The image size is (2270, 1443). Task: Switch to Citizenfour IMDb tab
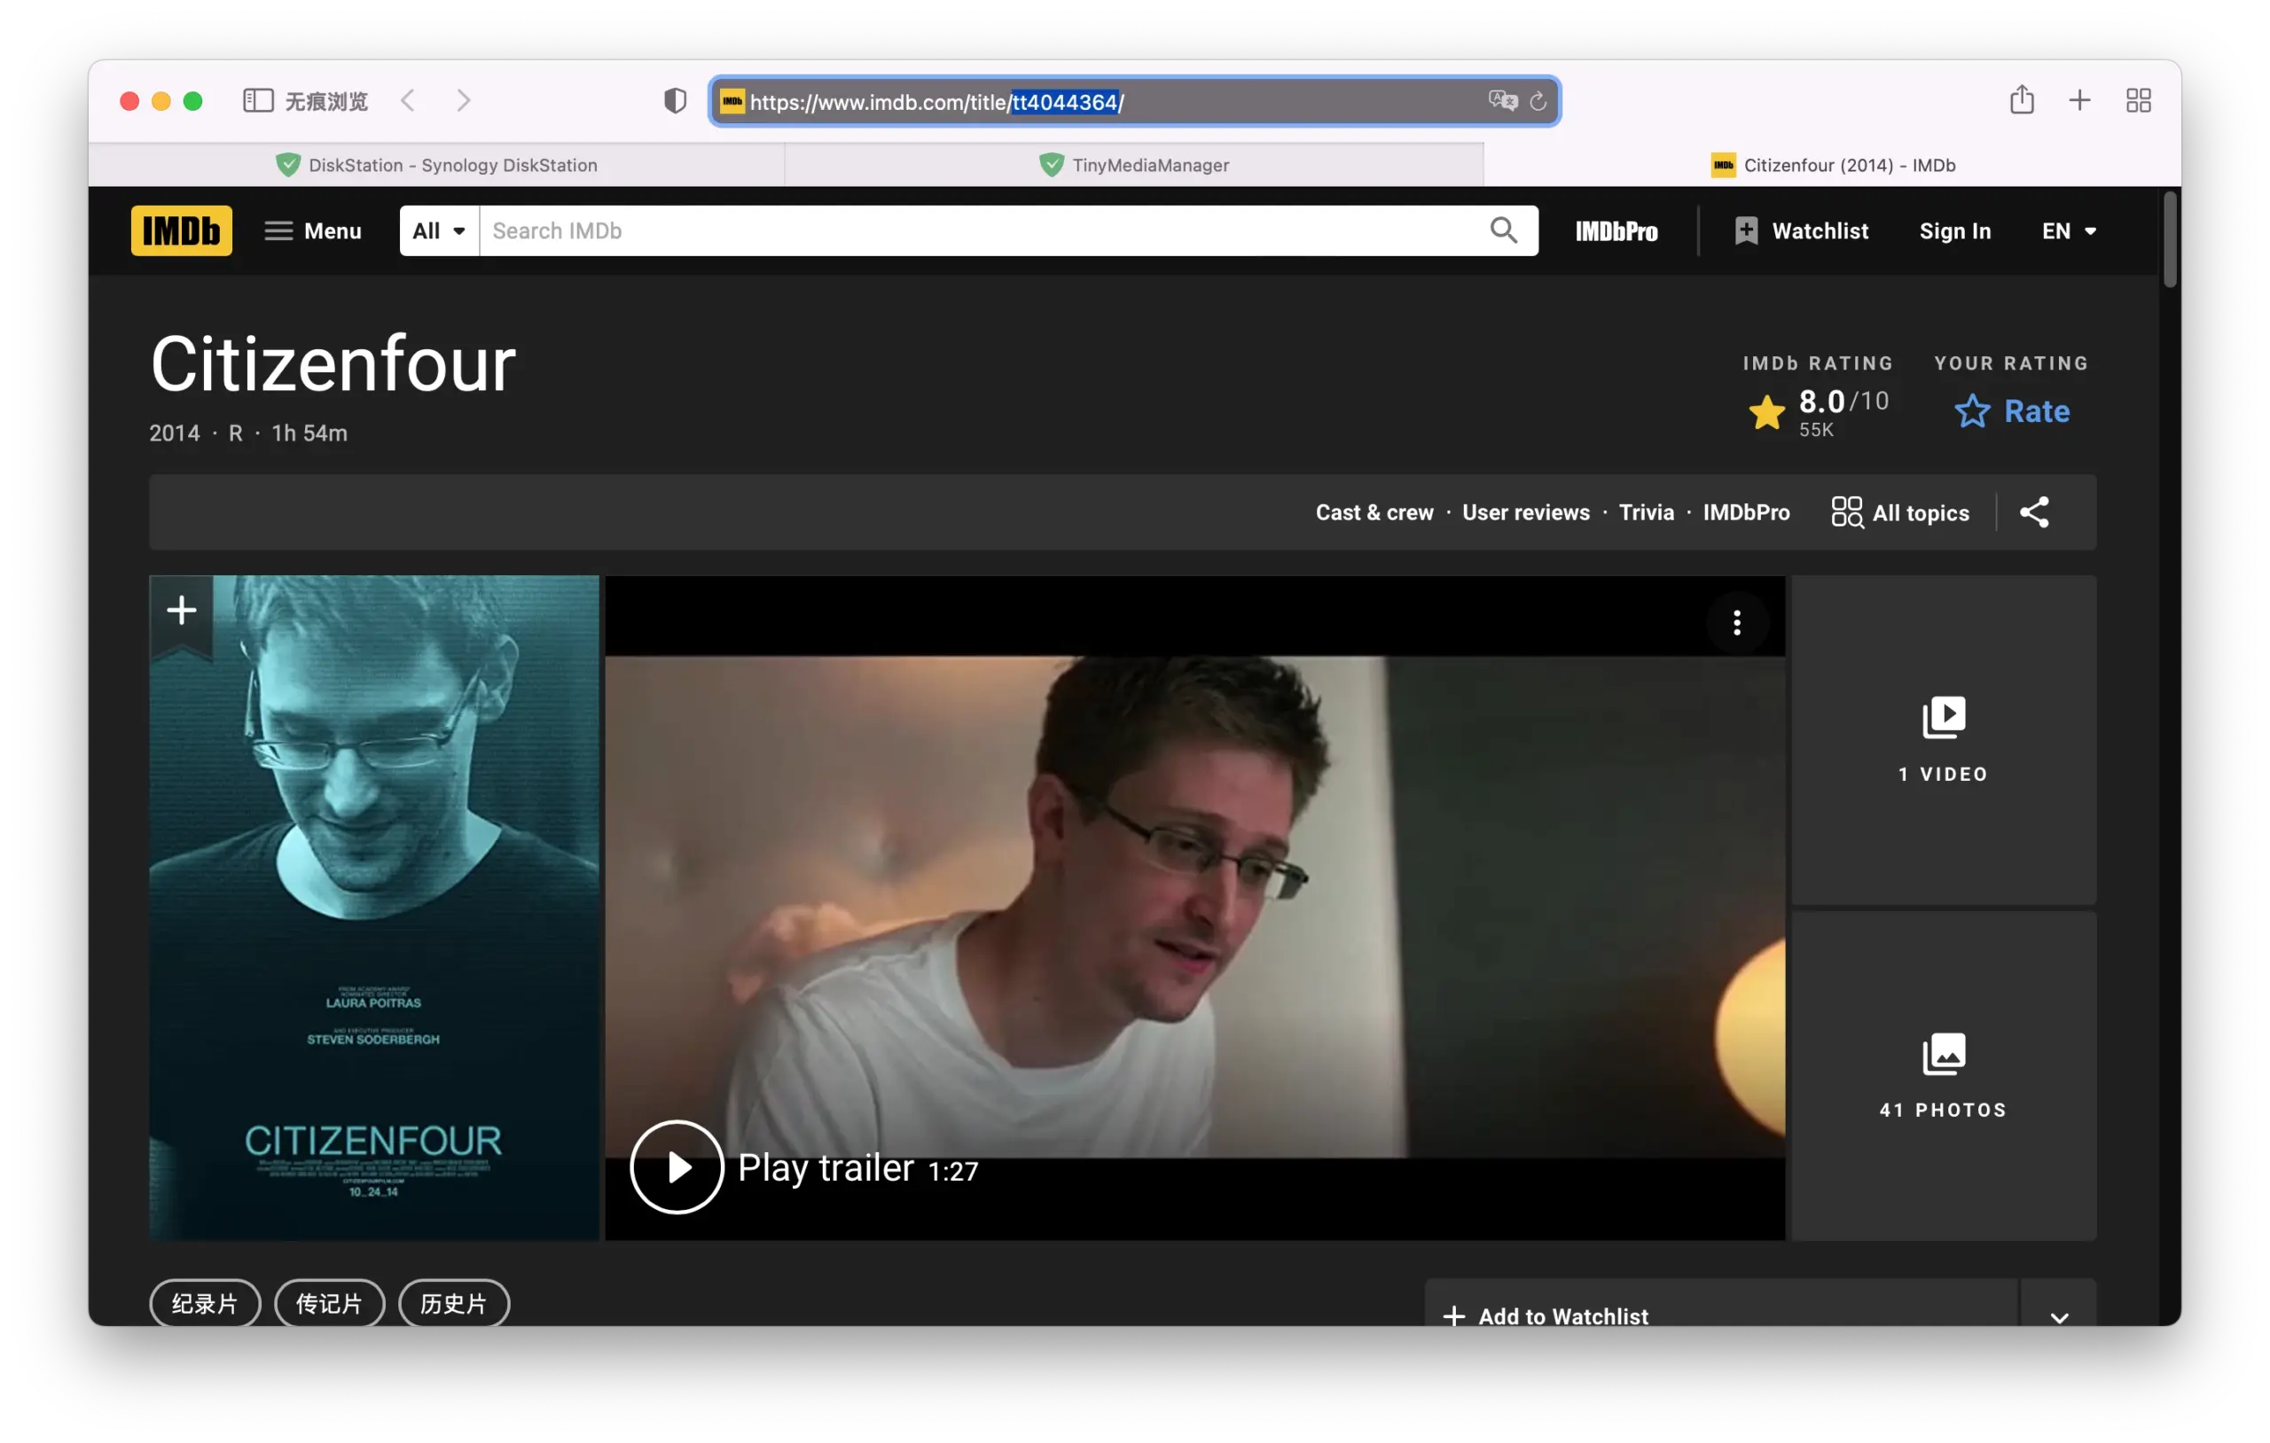click(1833, 165)
